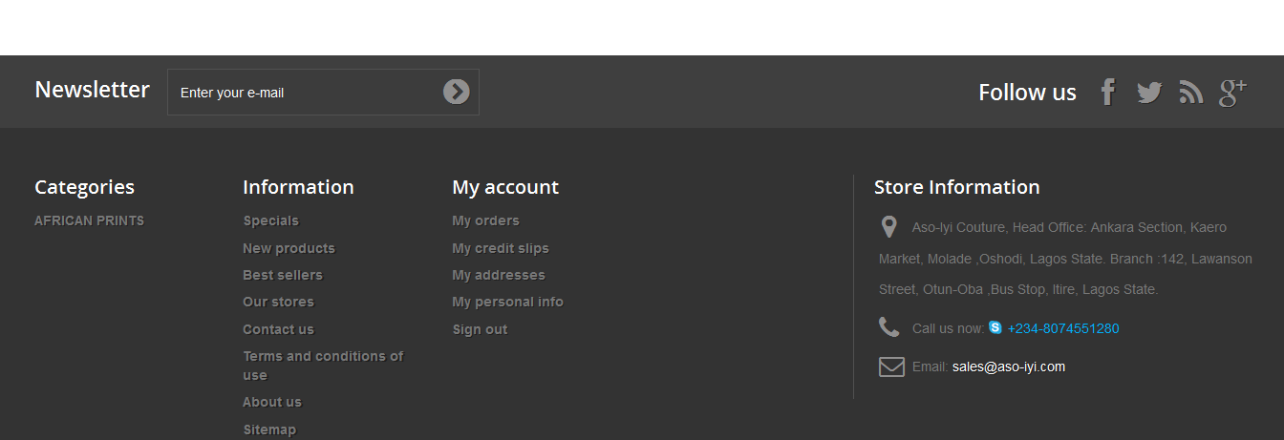Click Terms and conditions of use
This screenshot has width=1284, height=440.
tap(323, 356)
